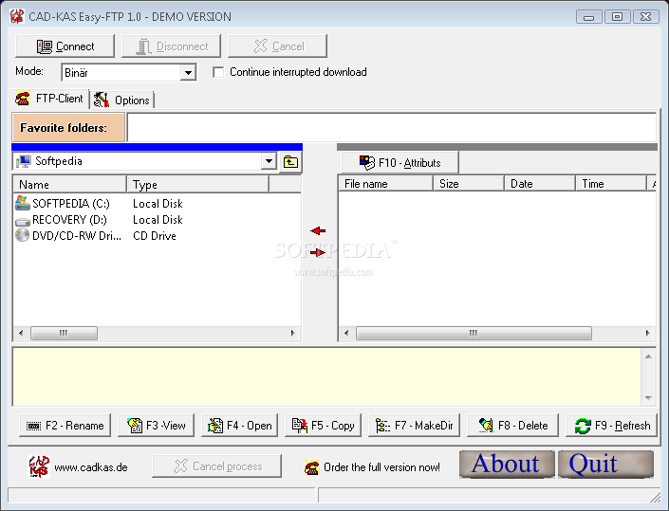Screen dimensions: 669x511
Task: Click the F5 - Copy button
Action: [323, 426]
